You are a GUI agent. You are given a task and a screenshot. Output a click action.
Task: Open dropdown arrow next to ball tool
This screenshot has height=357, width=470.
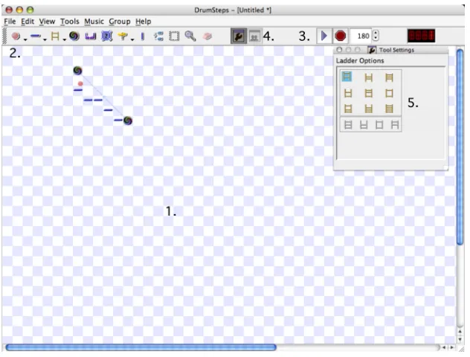25,39
